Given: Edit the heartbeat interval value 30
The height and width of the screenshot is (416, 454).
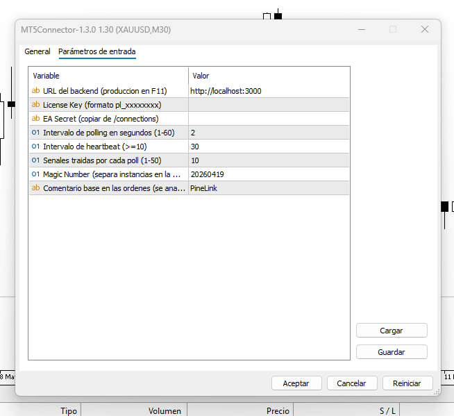Looking at the screenshot, I should coord(269,147).
